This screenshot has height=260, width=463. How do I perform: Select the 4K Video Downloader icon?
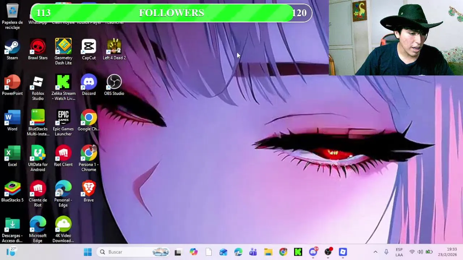tap(63, 230)
